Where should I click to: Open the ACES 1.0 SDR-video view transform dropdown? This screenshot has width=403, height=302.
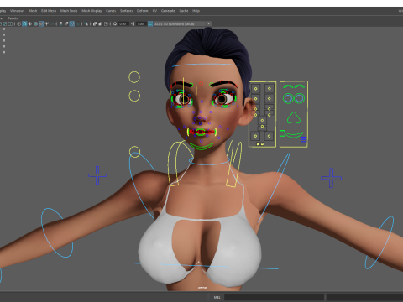coord(183,23)
